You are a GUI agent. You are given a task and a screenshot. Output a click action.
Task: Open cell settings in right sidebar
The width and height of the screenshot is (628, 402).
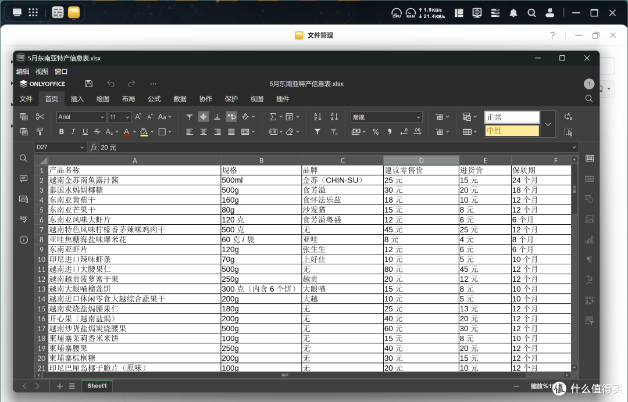click(x=590, y=159)
